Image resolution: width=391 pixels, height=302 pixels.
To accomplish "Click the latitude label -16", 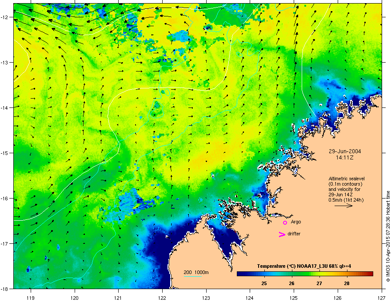I will coord(5,199).
